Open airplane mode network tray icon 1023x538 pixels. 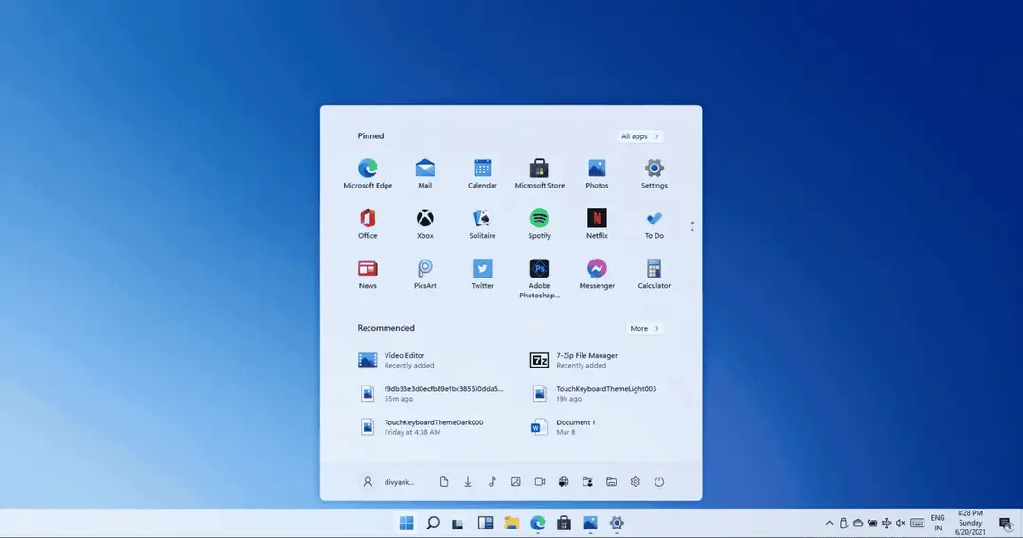click(887, 523)
